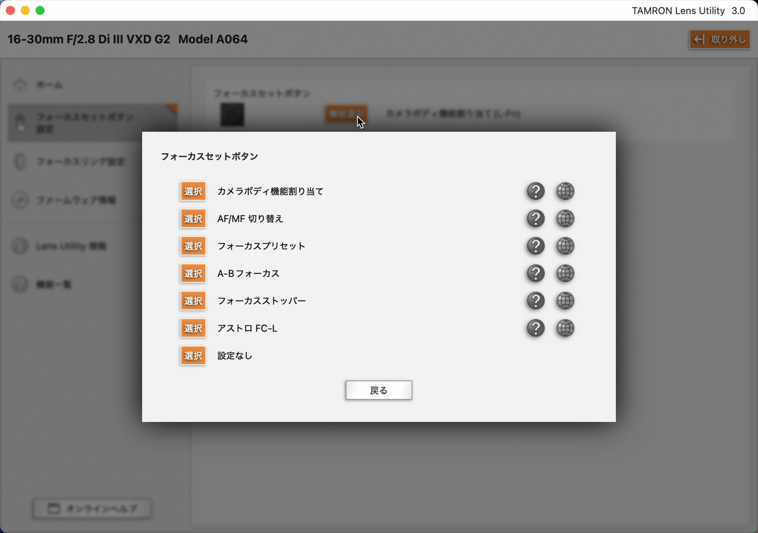The height and width of the screenshot is (533, 758).
Task: Select 設定なし option
Action: pyautogui.click(x=193, y=355)
